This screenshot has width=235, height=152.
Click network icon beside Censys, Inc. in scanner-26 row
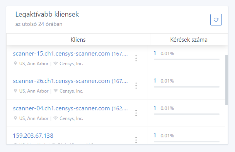click(x=56, y=91)
